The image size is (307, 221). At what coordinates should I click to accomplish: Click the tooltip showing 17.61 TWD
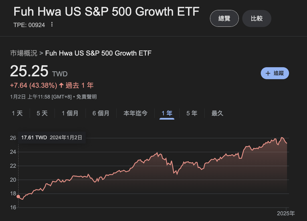coord(51,138)
